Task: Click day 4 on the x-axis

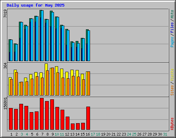Action: click(x=27, y=134)
